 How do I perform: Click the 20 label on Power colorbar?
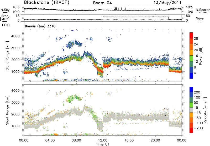(196, 50)
